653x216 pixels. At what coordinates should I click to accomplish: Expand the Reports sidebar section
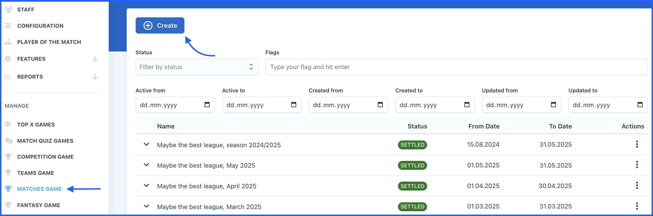[x=95, y=77]
